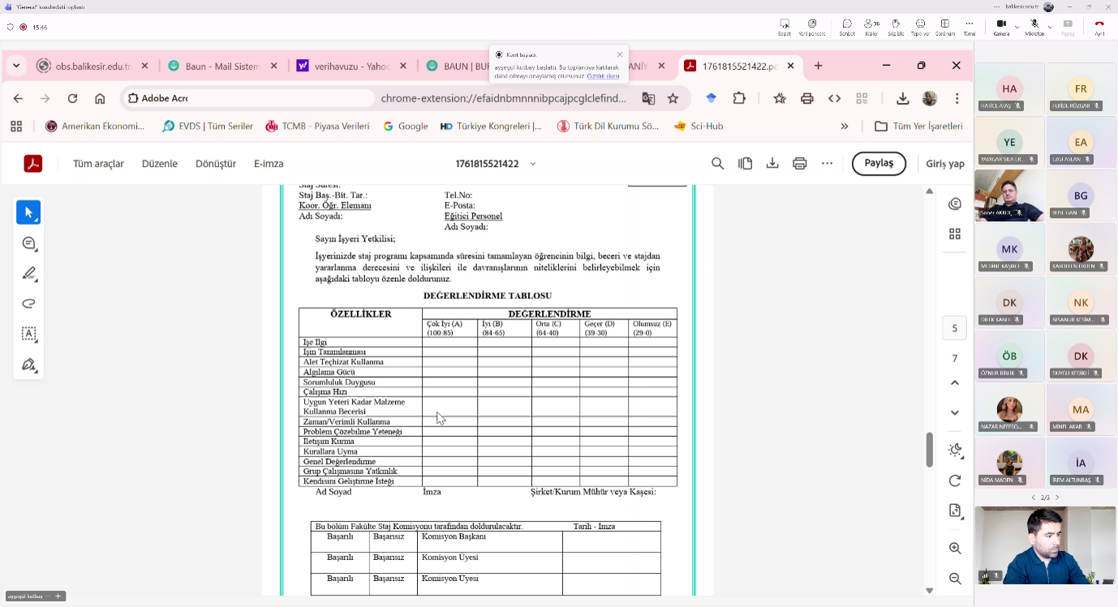Image resolution: width=1118 pixels, height=607 pixels.
Task: Open the Tüm araçlar menu
Action: 98,164
